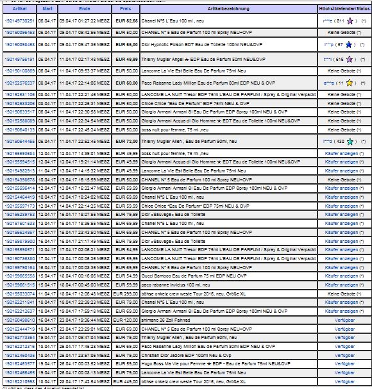Click the purple feedback star beside score 616
This screenshot has height=389, width=372.
[350, 60]
